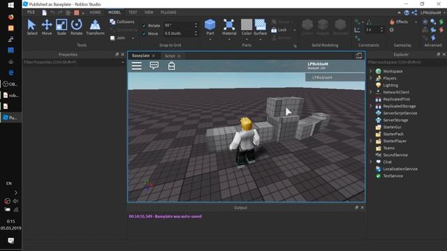
Task: Switch to the TEST ribbon tab
Action: [x=133, y=13]
